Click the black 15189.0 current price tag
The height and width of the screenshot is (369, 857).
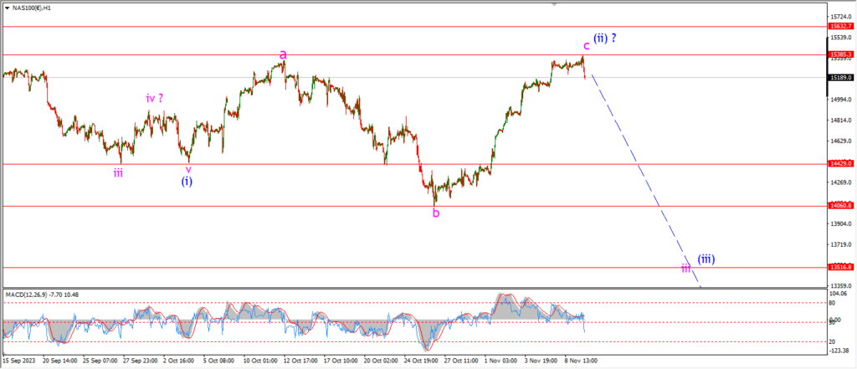tap(839, 78)
